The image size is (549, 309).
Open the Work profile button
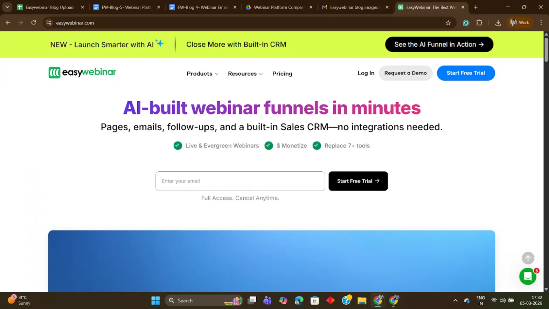click(x=520, y=22)
